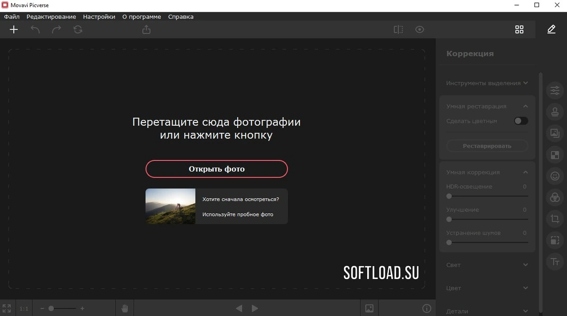This screenshot has width=567, height=316.
Task: Open the gallery grid view
Action: point(519,29)
